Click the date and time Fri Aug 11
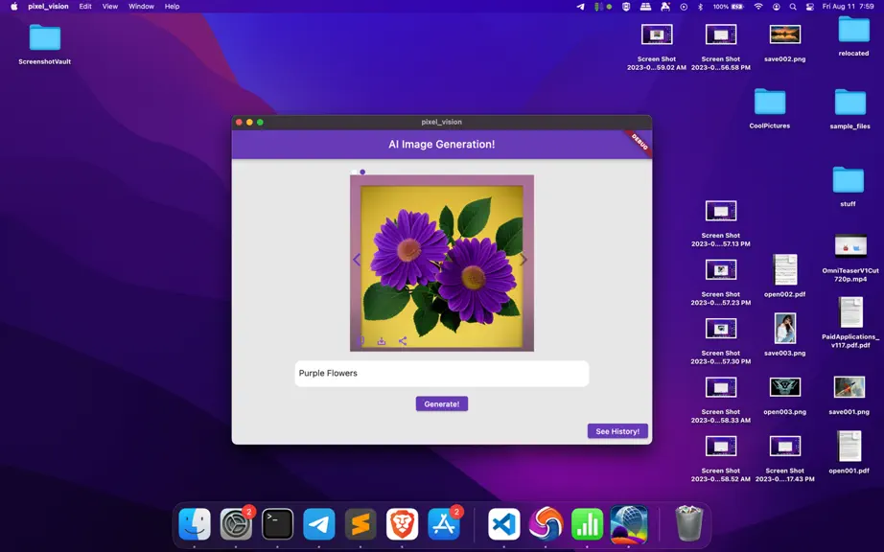 pos(848,6)
